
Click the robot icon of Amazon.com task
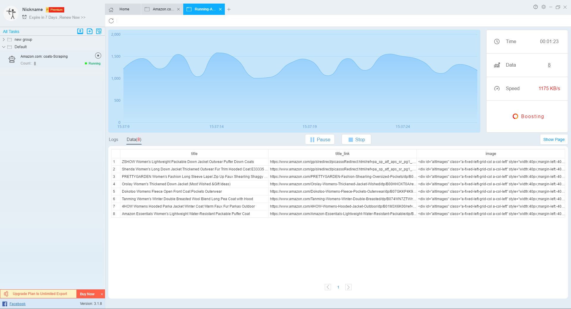pos(12,59)
